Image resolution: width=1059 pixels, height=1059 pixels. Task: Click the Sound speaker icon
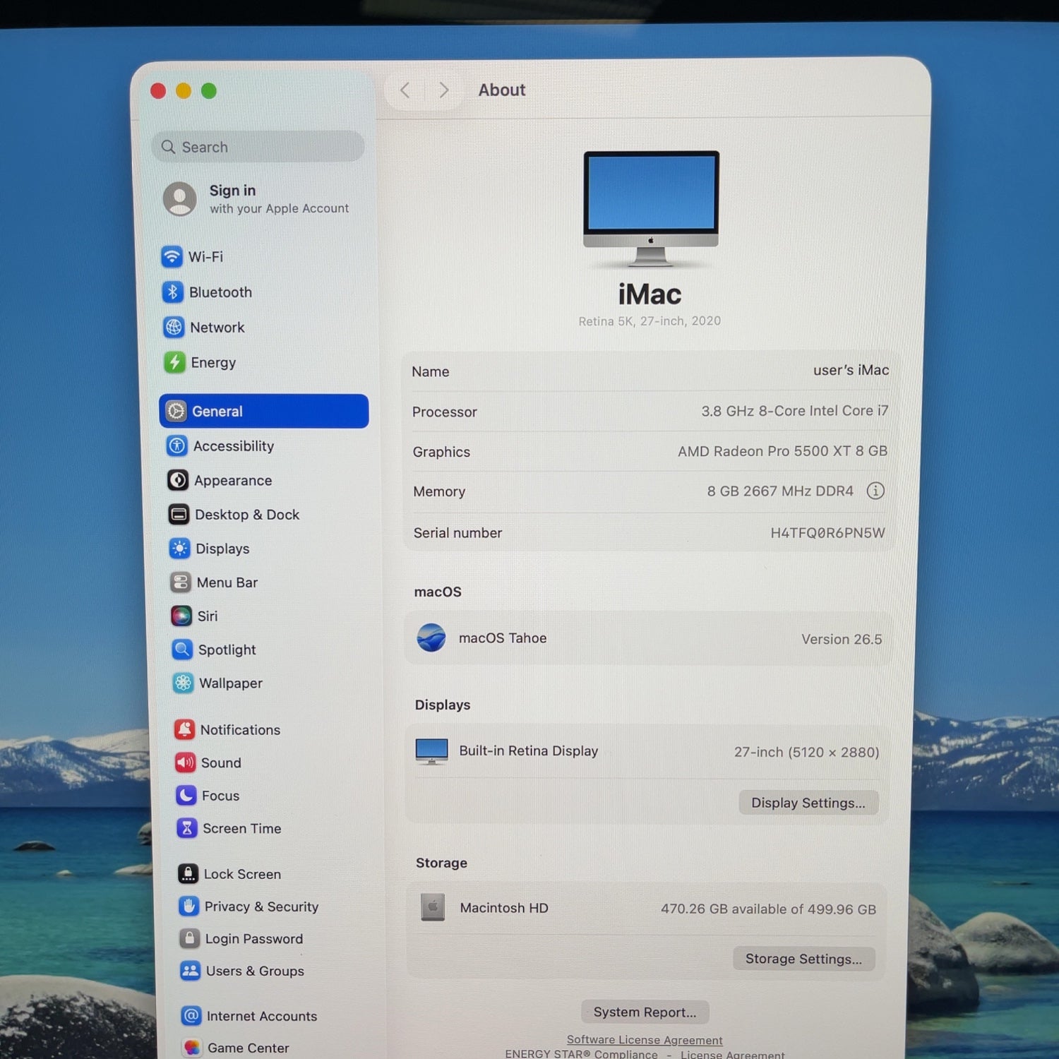[186, 762]
